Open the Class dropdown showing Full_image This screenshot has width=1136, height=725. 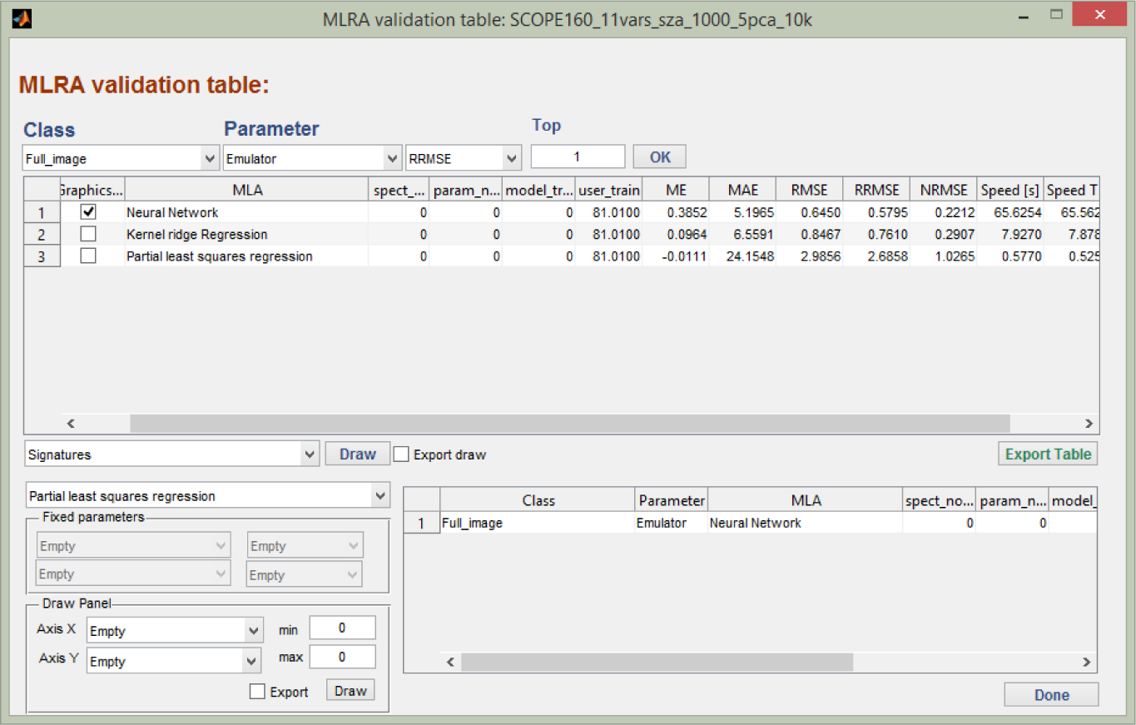click(121, 158)
